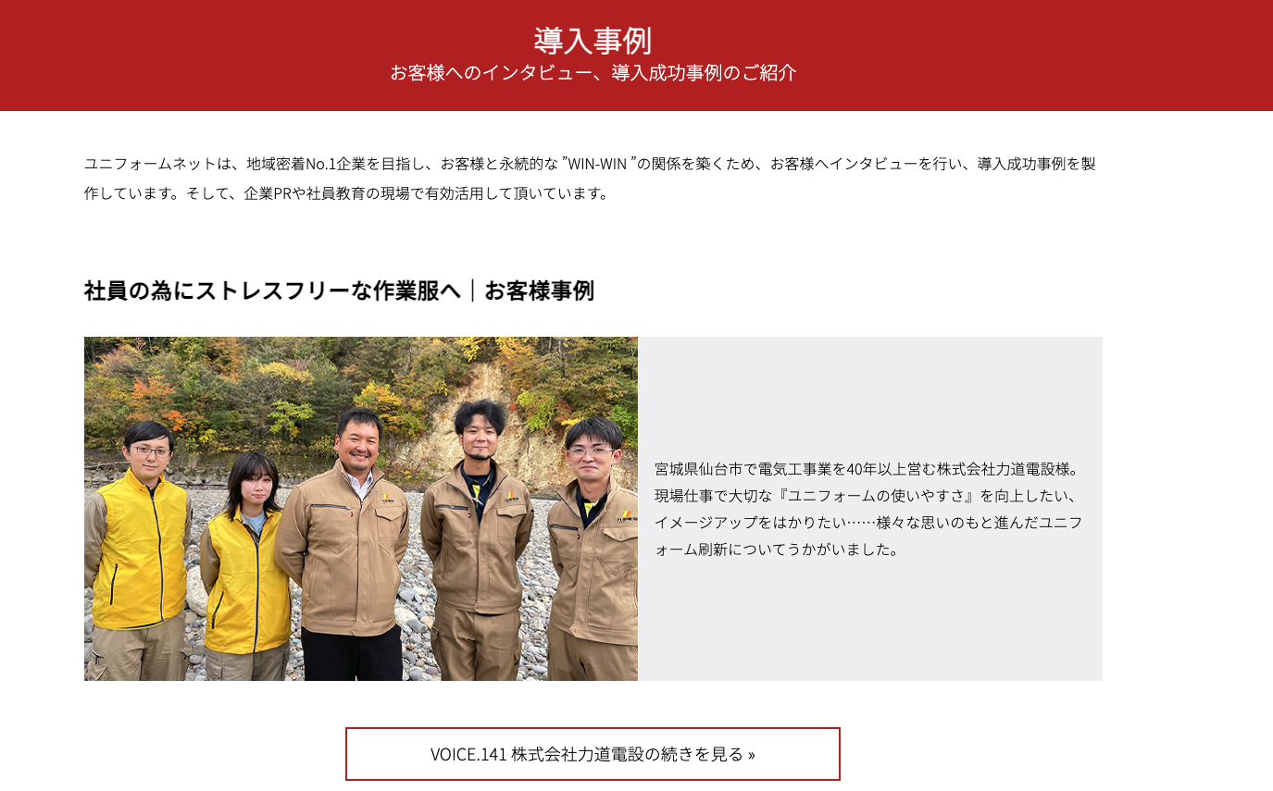
Task: Click the 導入事例 banner title
Action: click(x=593, y=41)
